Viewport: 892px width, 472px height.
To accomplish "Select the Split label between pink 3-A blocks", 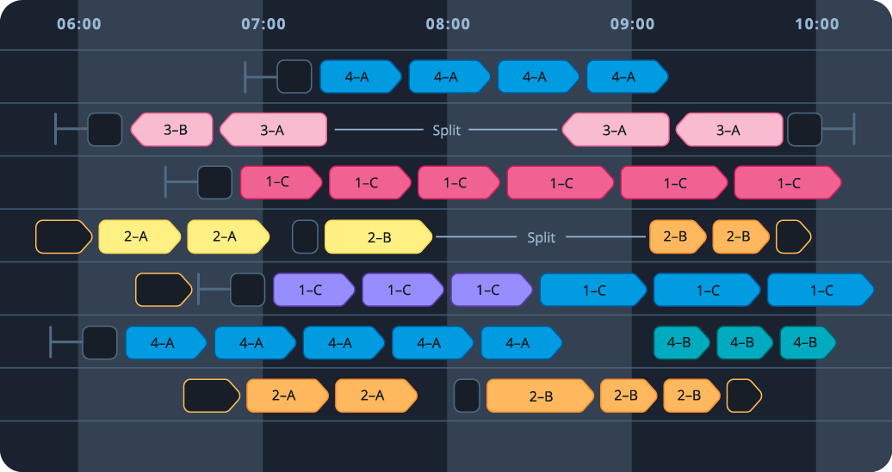I will [x=446, y=130].
